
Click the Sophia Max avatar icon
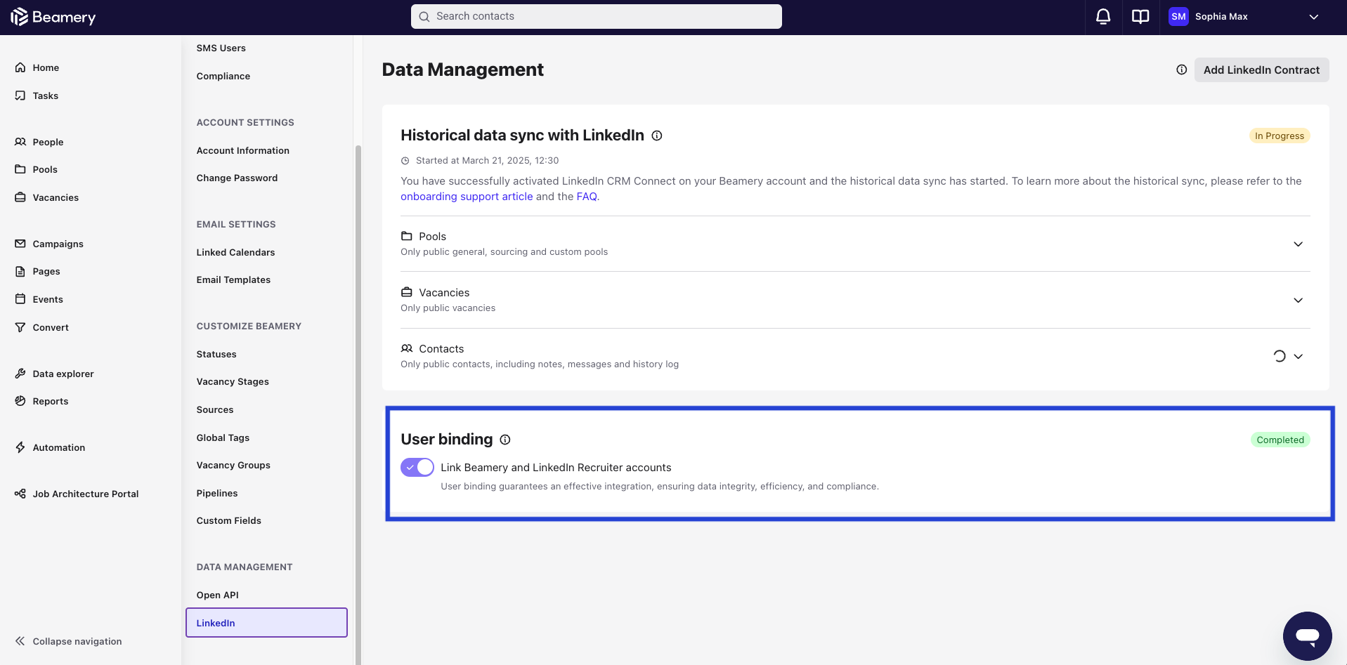1178,17
